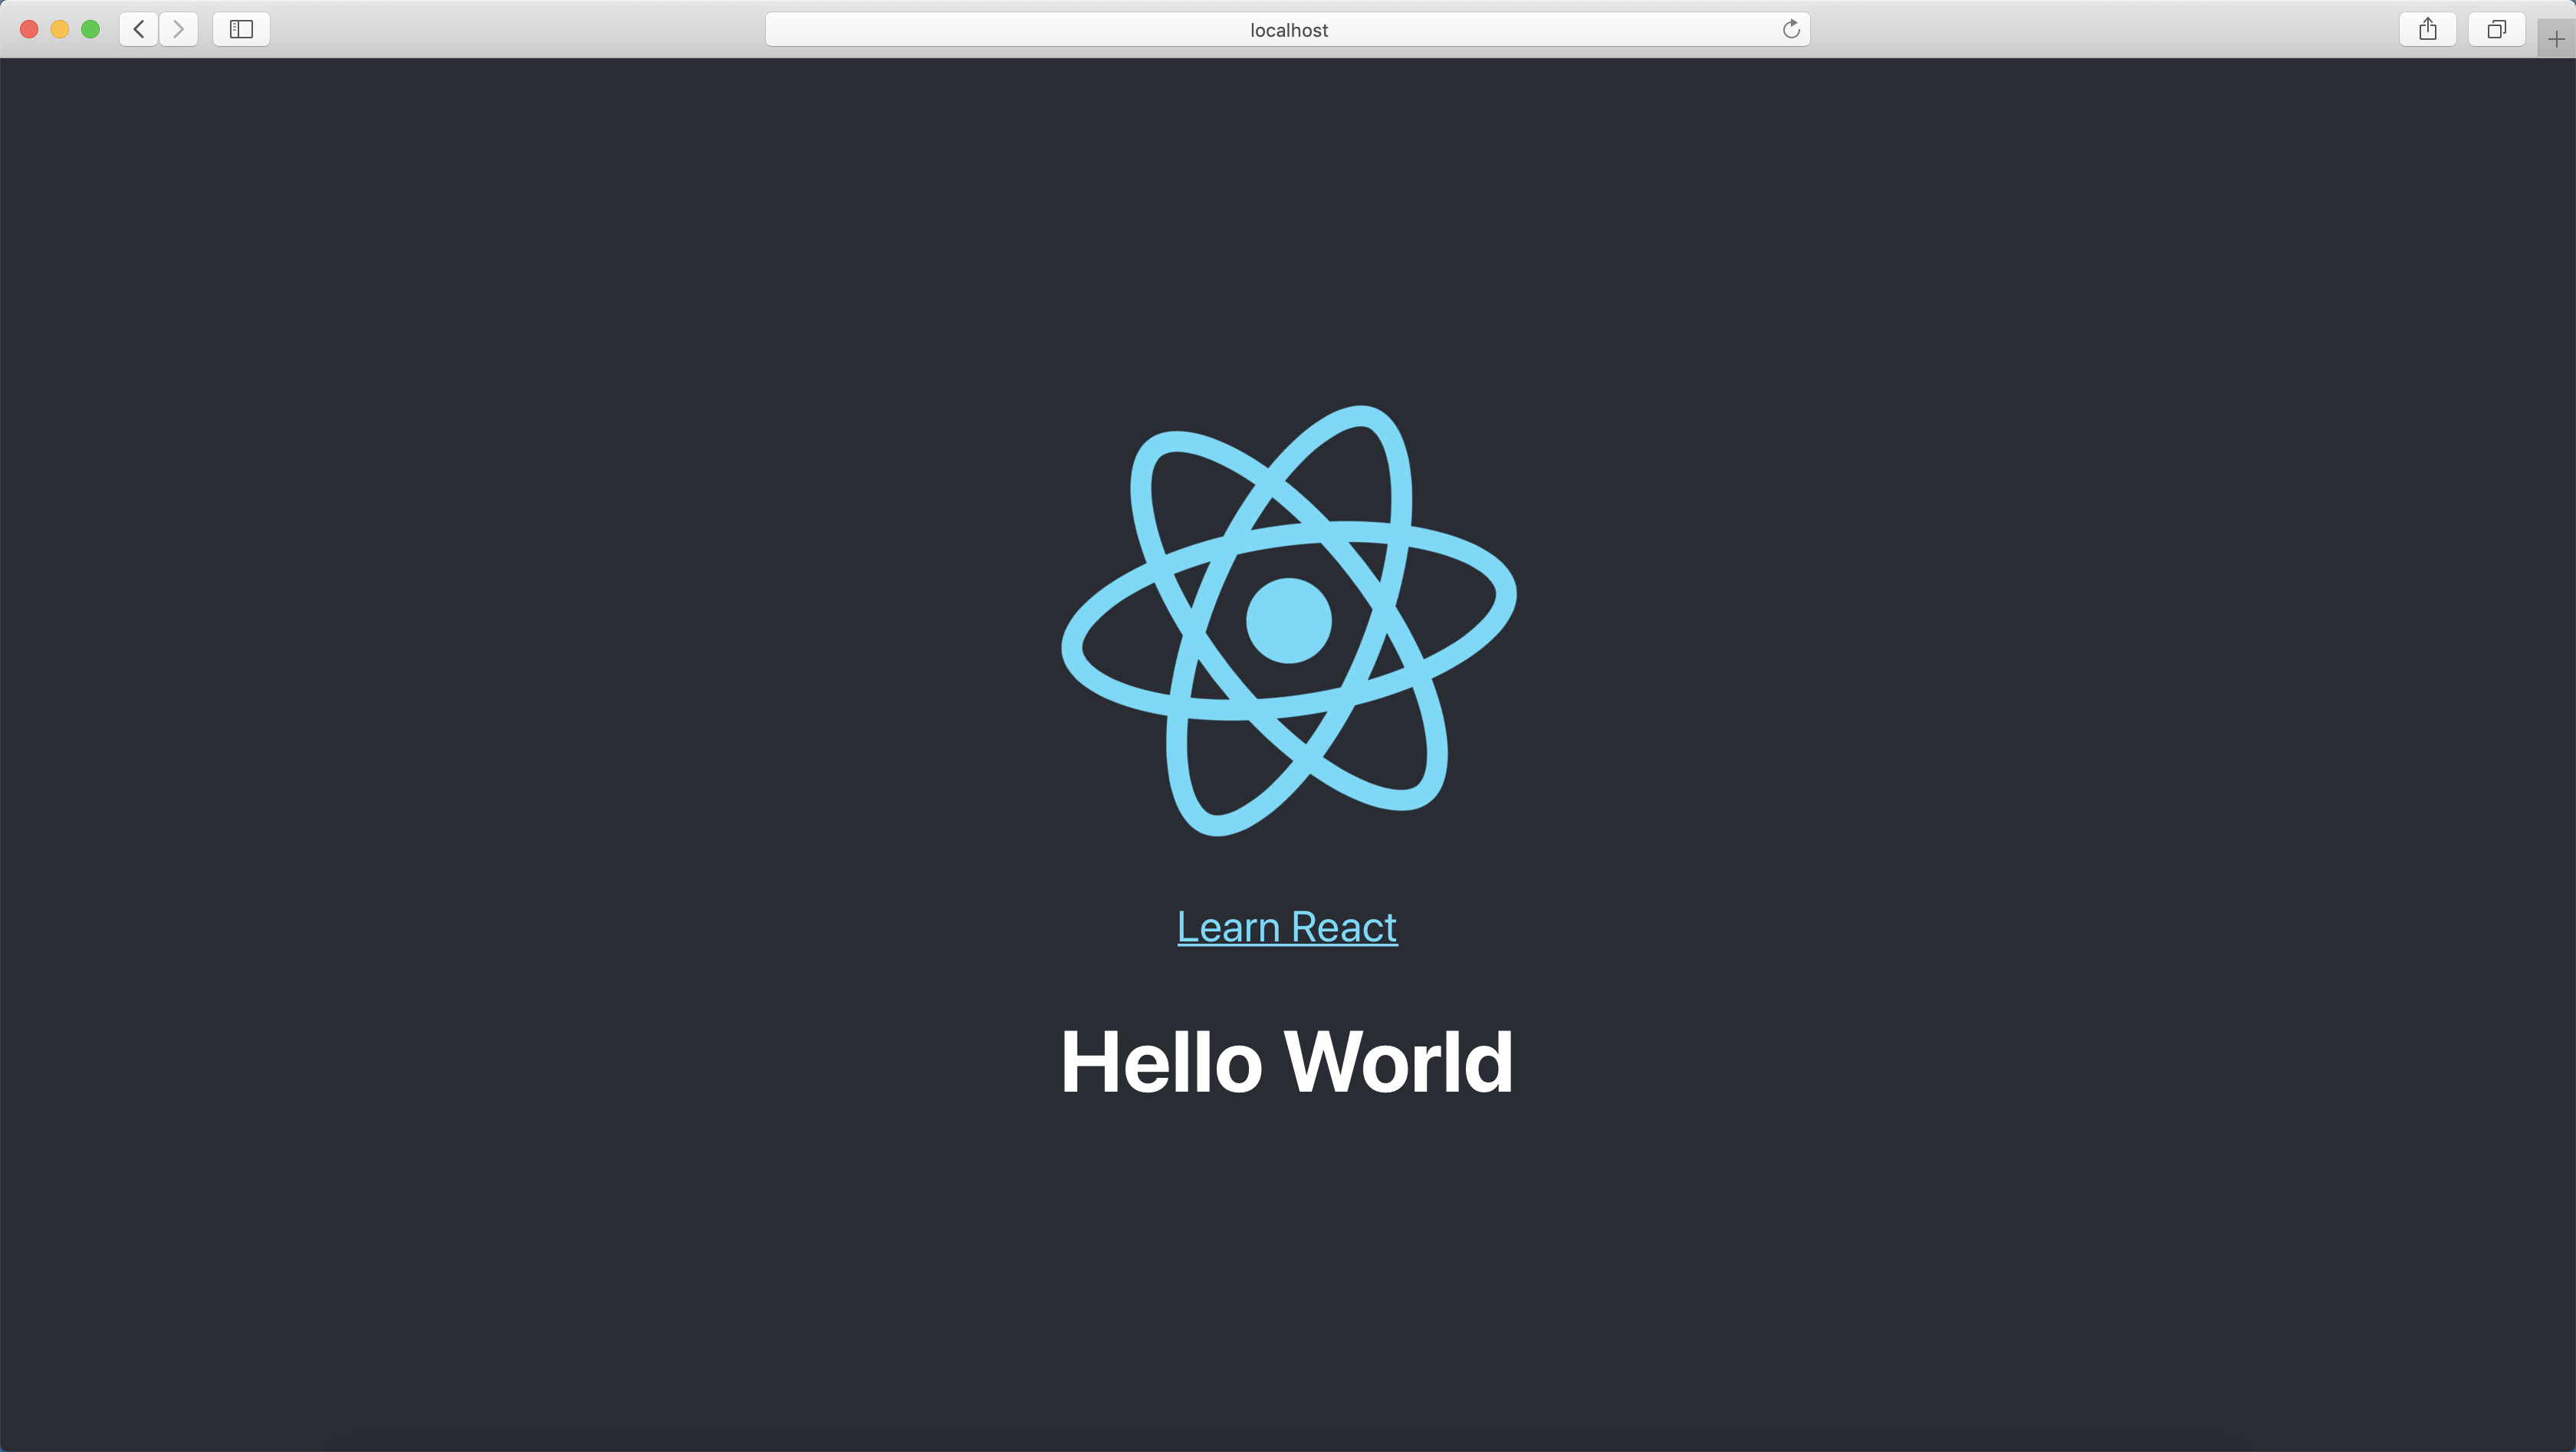The image size is (2576, 1452).
Task: Click the React atom logo
Action: [x=1288, y=620]
